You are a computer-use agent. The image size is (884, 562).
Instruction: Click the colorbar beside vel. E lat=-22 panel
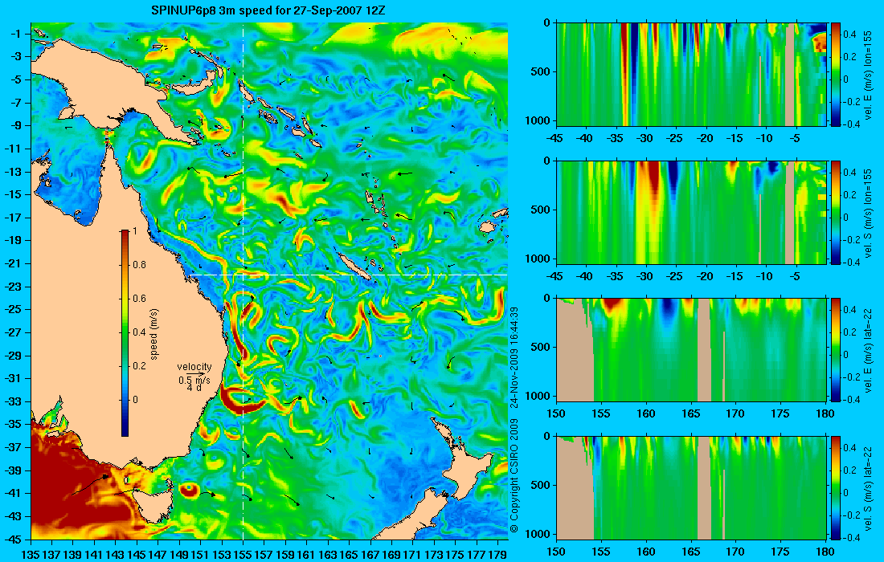(835, 350)
